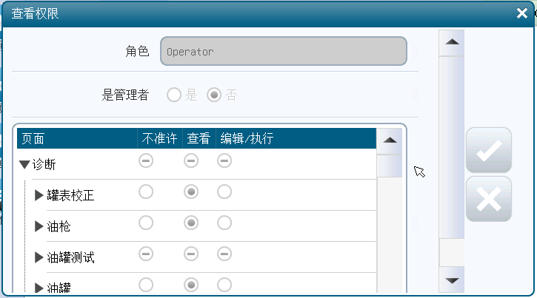This screenshot has width=537, height=298.
Task: Click the 页面 column header
Action: [33, 139]
